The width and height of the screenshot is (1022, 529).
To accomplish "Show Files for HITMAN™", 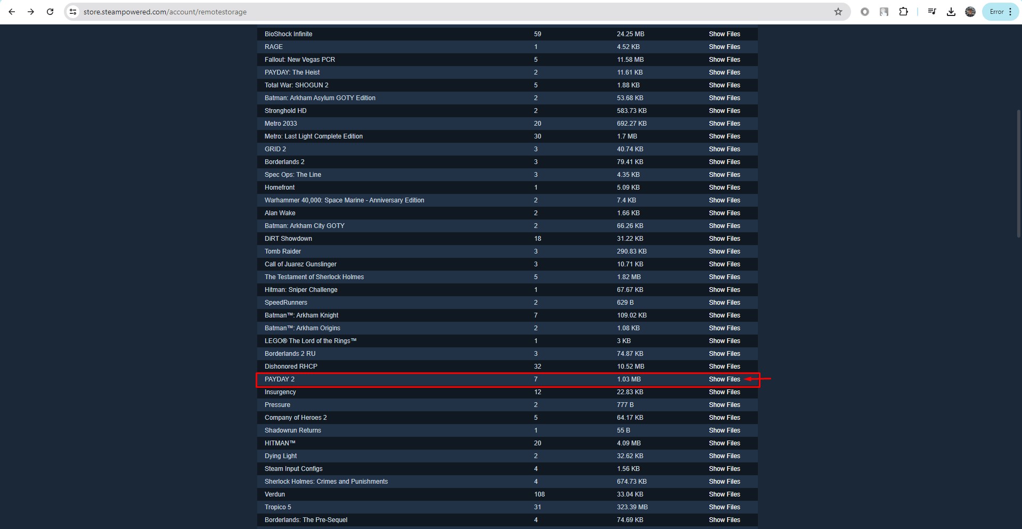I will pyautogui.click(x=724, y=443).
